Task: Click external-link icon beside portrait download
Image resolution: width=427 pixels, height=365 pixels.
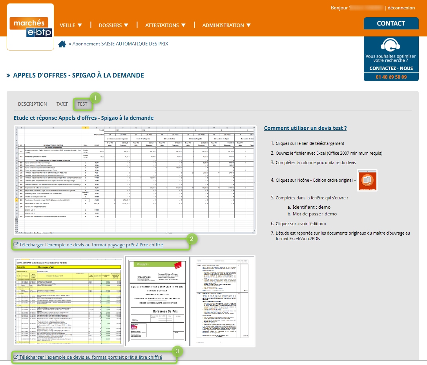Action: [x=16, y=357]
